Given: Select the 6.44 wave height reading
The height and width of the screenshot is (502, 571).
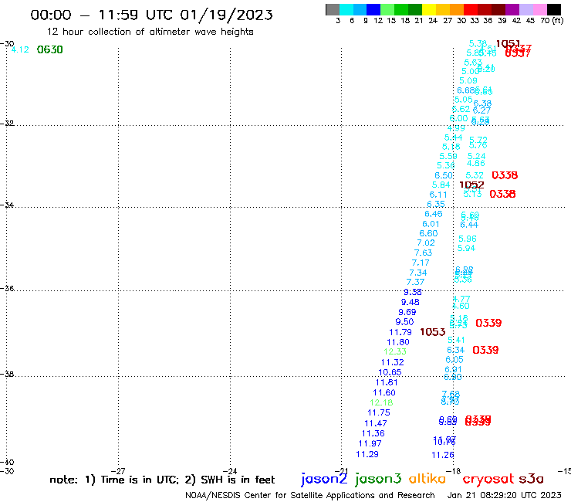Looking at the screenshot, I should pyautogui.click(x=469, y=225).
